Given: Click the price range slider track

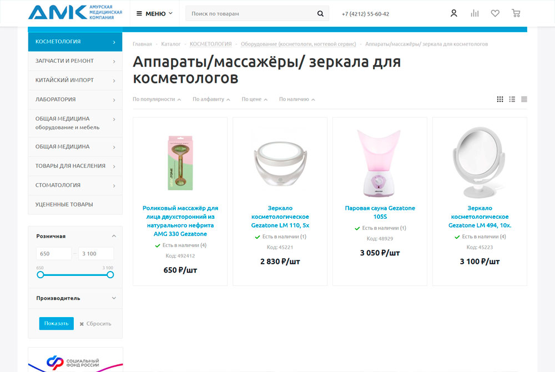Looking at the screenshot, I should [75, 275].
